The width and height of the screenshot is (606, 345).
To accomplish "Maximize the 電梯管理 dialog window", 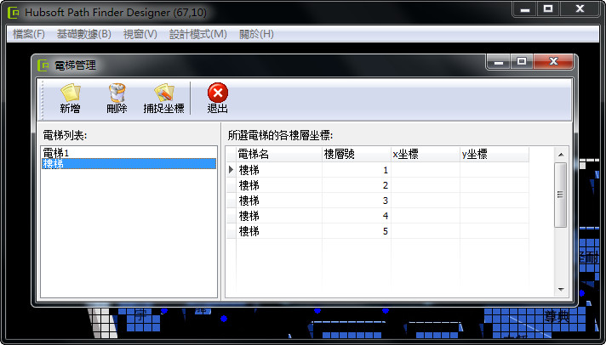I will pos(522,63).
